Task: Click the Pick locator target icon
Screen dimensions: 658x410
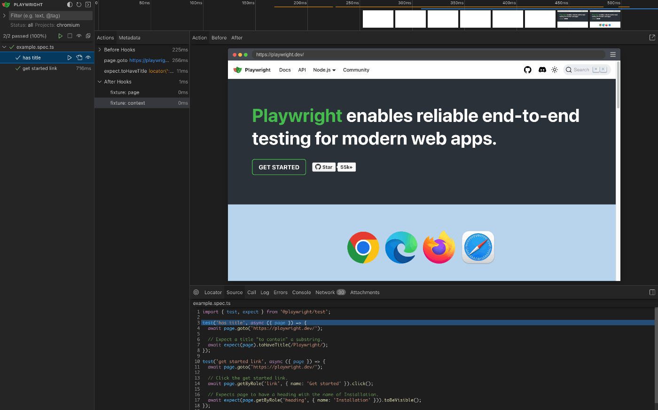Action: click(x=196, y=292)
